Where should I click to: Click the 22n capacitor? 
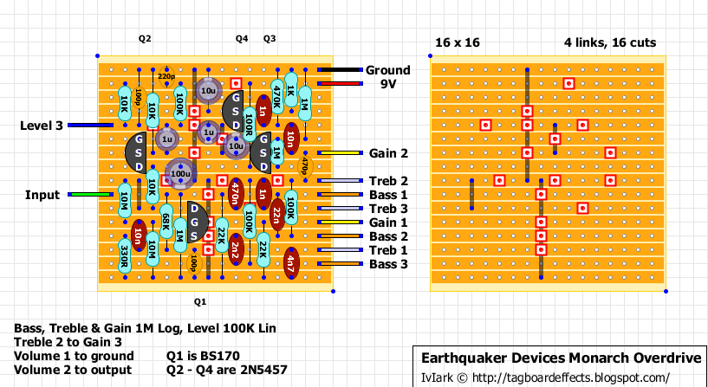click(277, 216)
